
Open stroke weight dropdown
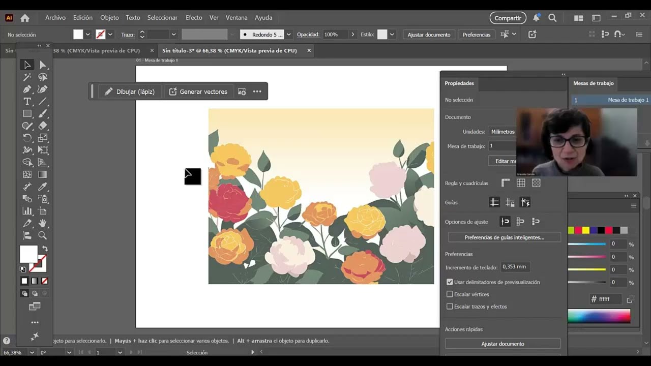point(173,35)
